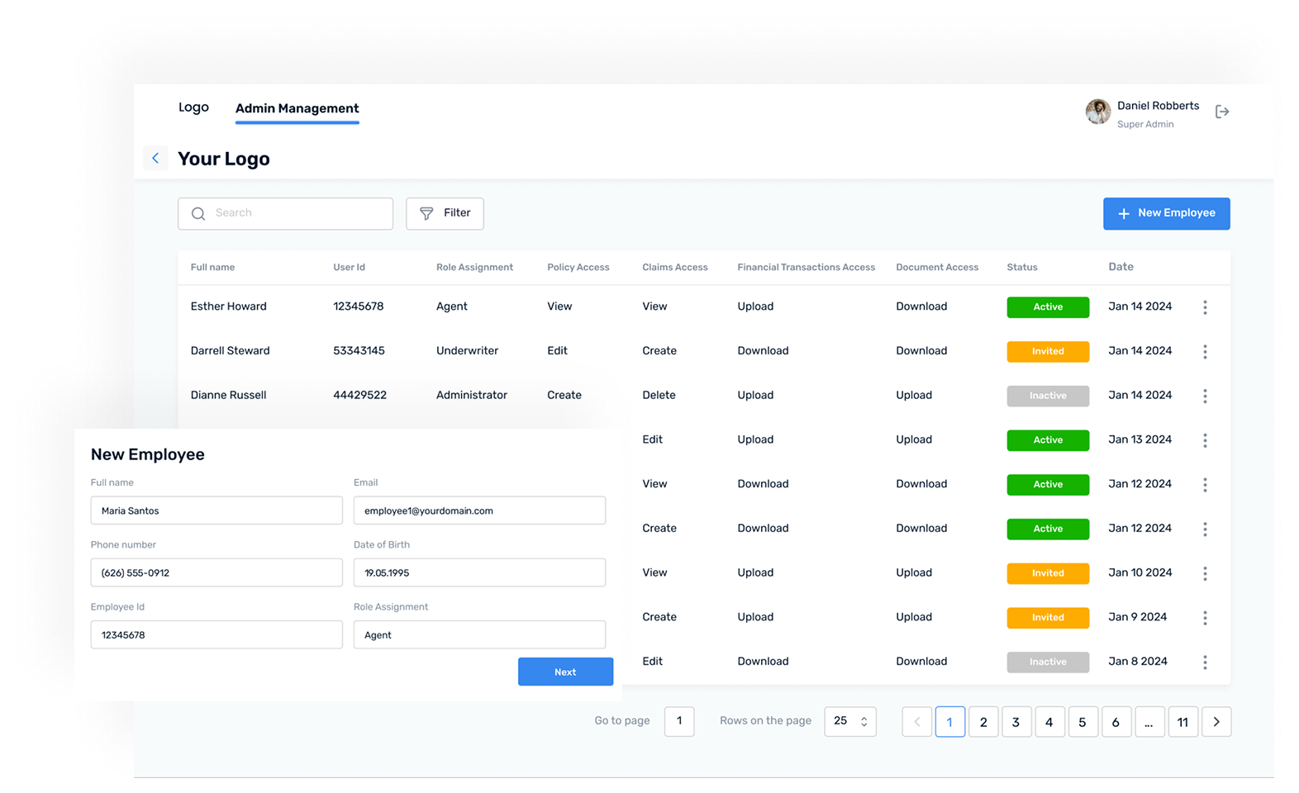Sort by Claims Access column header
The image size is (1299, 793).
click(x=674, y=268)
